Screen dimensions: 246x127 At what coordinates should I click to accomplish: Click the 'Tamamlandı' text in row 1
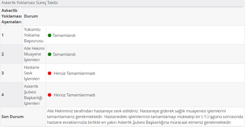click(x=64, y=35)
